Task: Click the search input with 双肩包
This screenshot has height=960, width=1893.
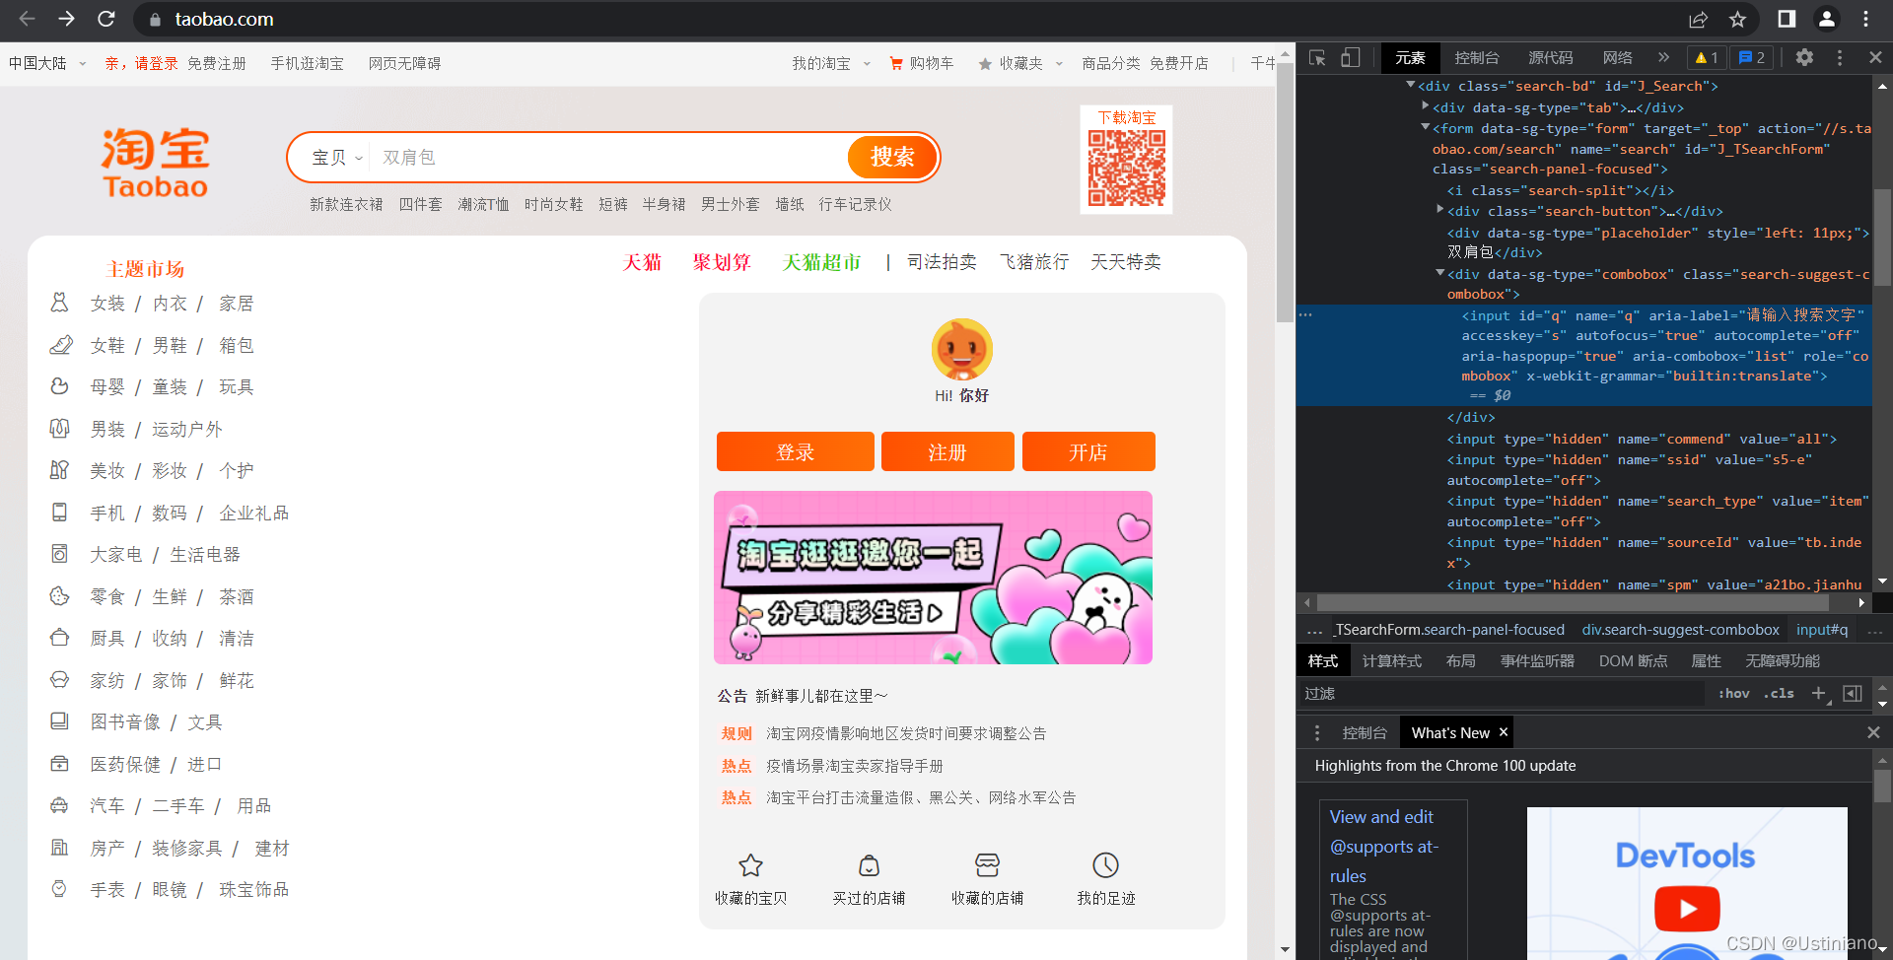Action: pos(609,158)
